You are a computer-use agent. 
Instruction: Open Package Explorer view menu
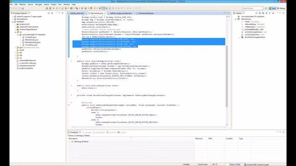(56, 13)
